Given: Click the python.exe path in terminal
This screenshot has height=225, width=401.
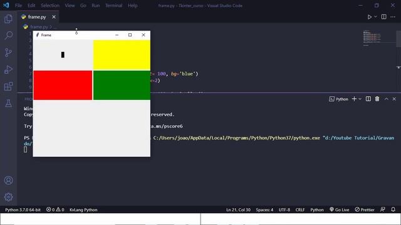Looking at the screenshot, I should [237, 138].
